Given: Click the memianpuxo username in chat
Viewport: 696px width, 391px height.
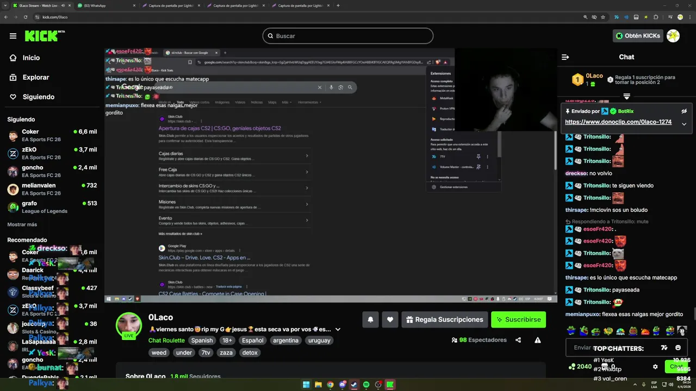Looking at the screenshot, I should (x=582, y=314).
